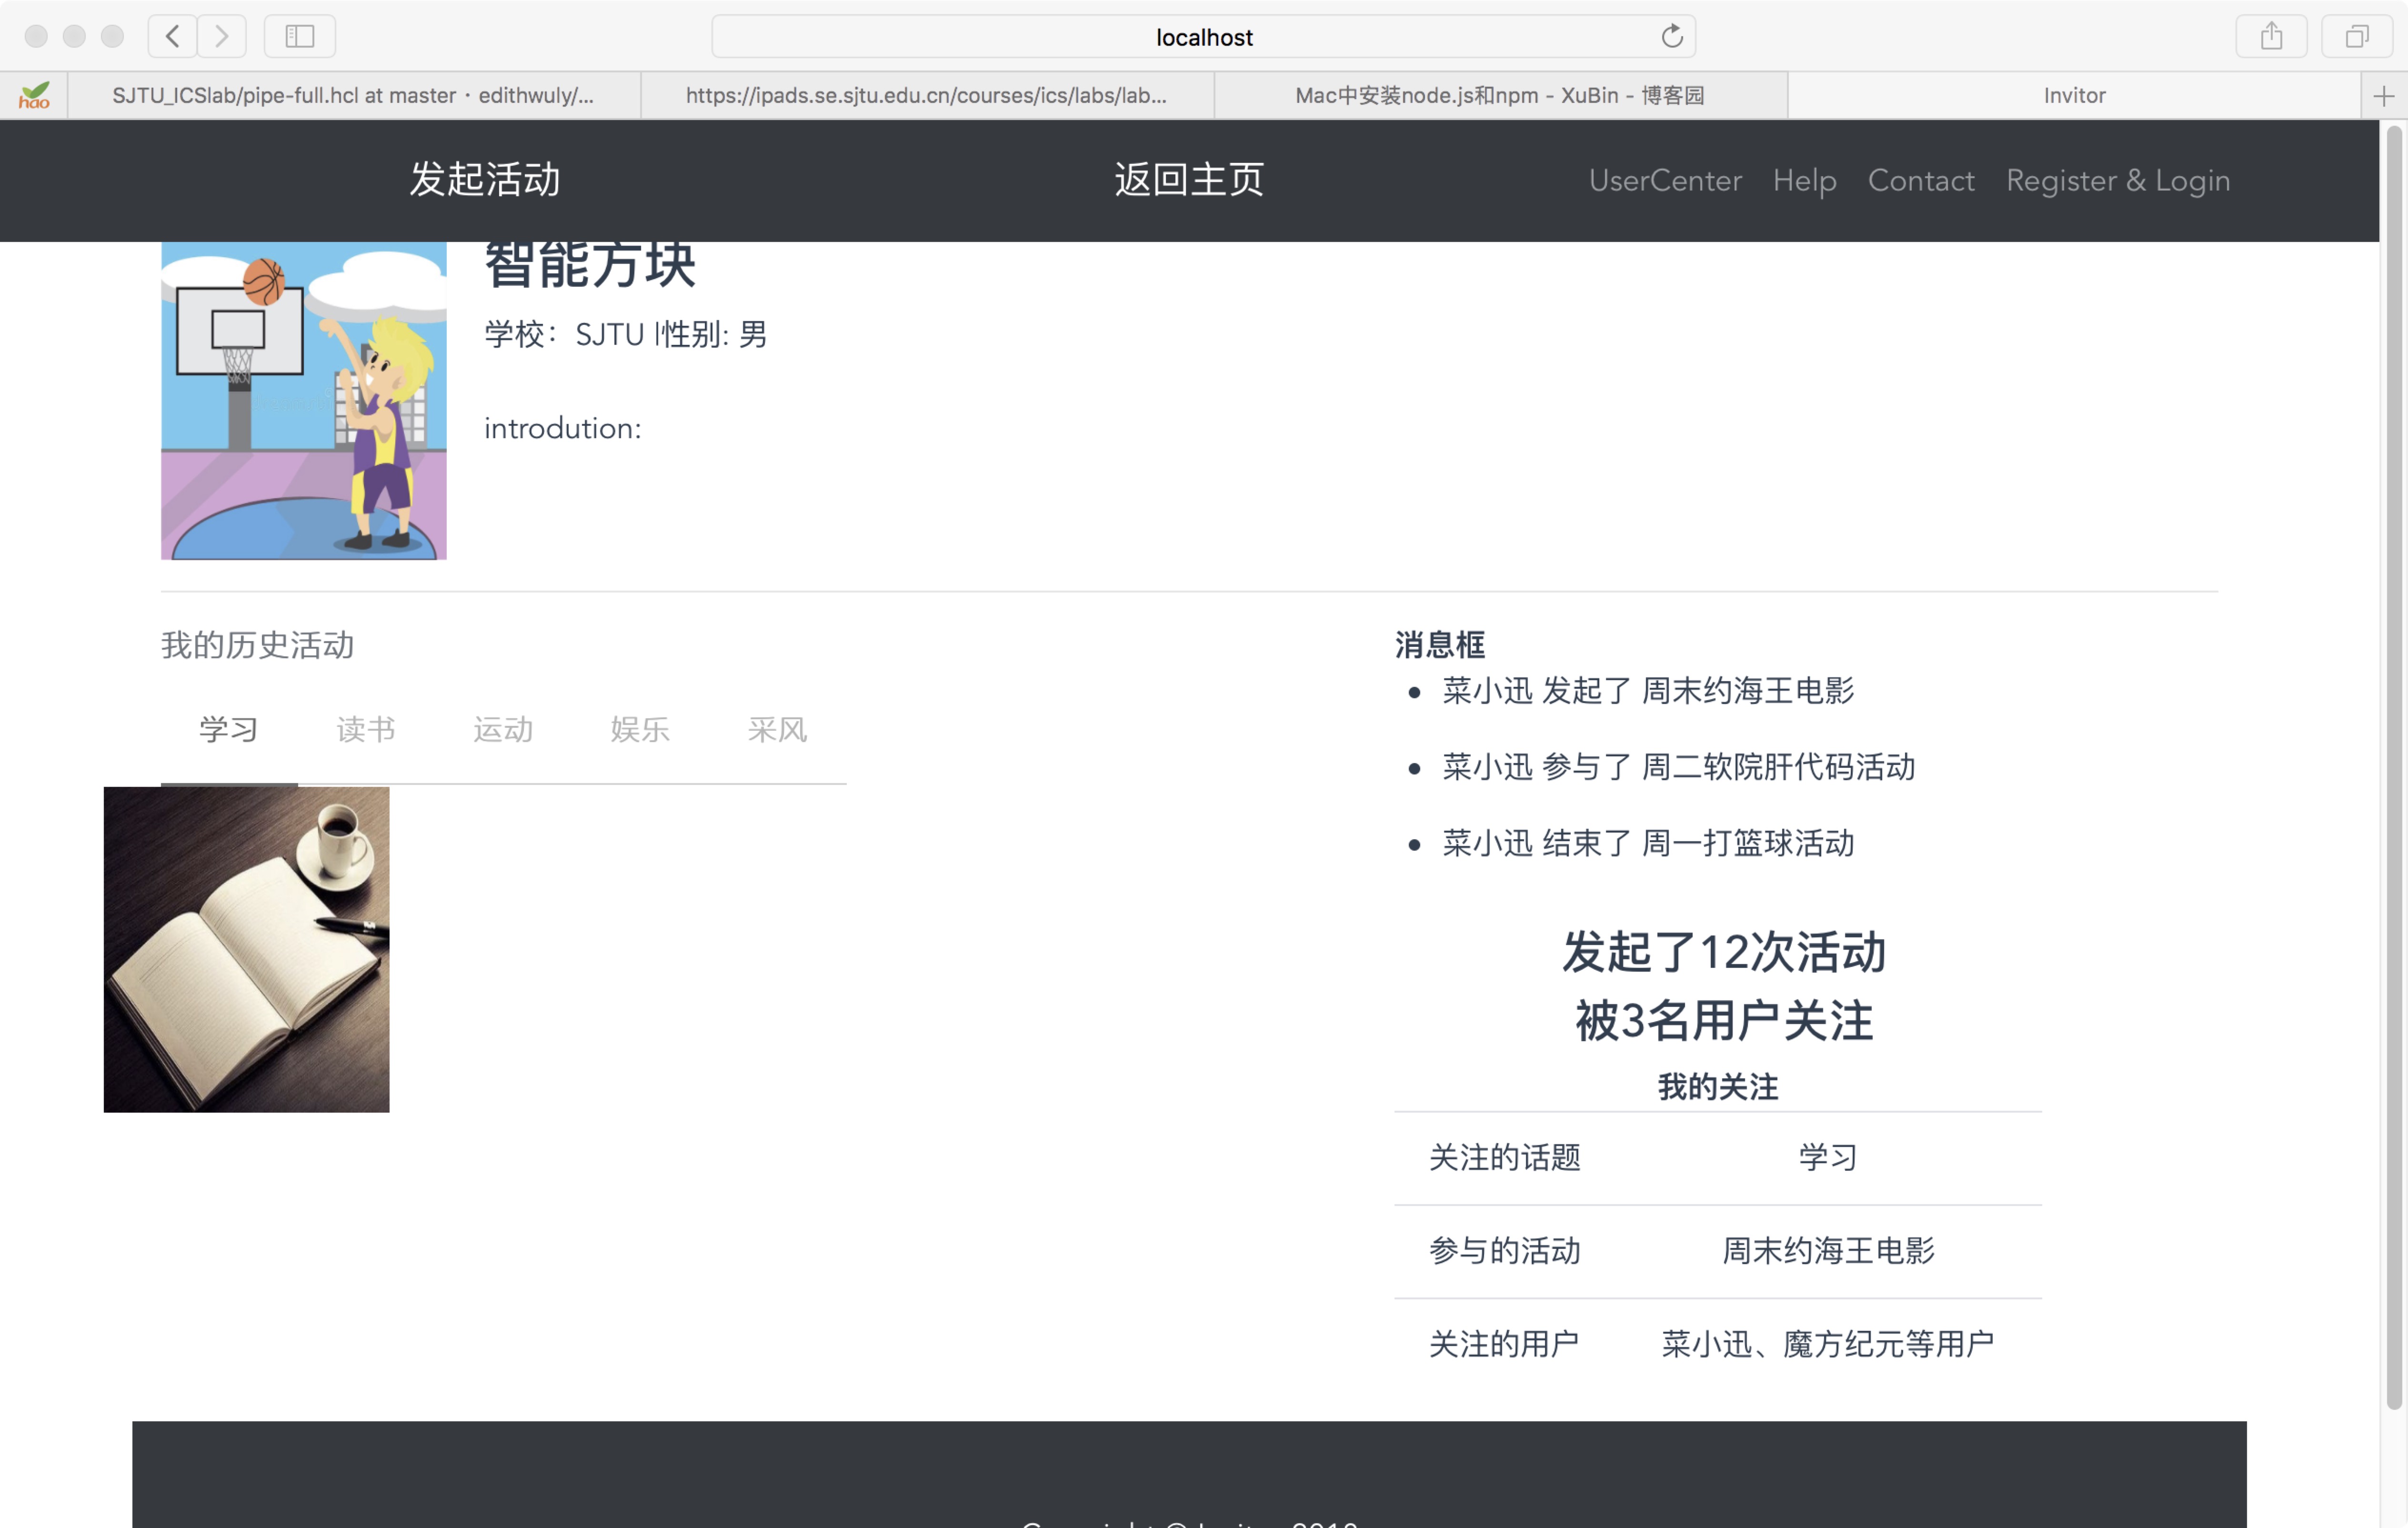Add a new tab with plus icon
Screen dimensions: 2408x1528
tap(2383, 96)
